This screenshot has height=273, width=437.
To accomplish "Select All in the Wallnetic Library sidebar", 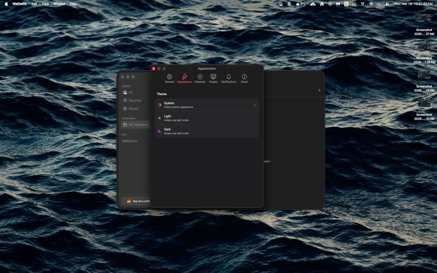I will [x=135, y=92].
